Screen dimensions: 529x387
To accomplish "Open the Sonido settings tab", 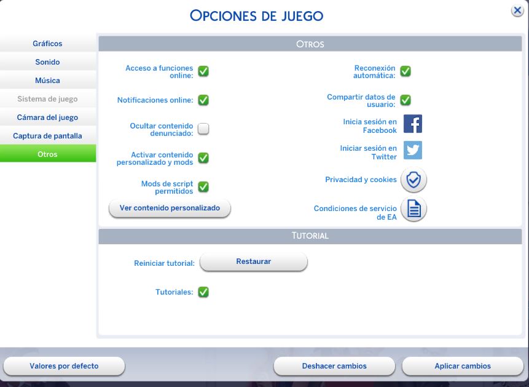I will coord(47,62).
